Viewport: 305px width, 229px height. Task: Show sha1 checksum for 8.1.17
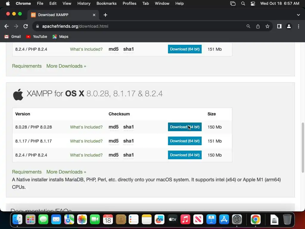pos(128,141)
